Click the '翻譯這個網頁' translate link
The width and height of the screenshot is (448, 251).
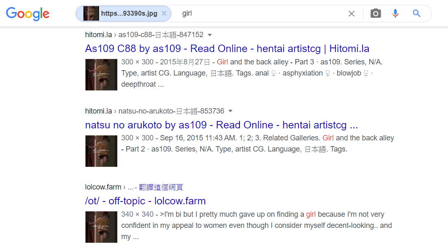[x=161, y=187]
